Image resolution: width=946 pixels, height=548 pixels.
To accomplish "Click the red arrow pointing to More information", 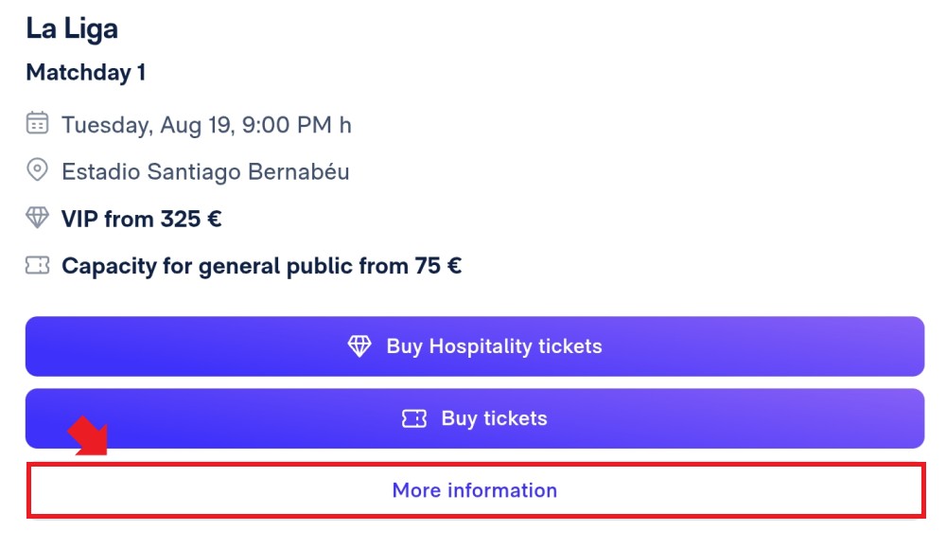I will click(x=89, y=435).
